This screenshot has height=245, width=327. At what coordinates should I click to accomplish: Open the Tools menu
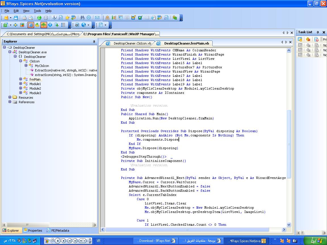(37, 11)
